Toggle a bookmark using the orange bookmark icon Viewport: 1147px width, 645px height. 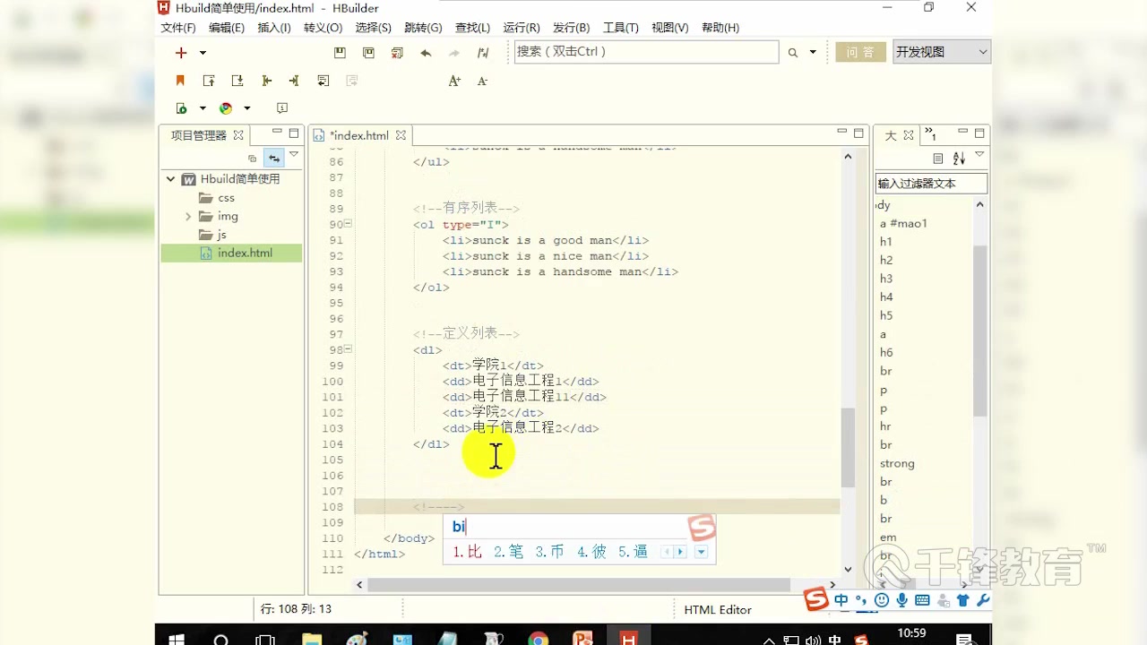(x=179, y=81)
